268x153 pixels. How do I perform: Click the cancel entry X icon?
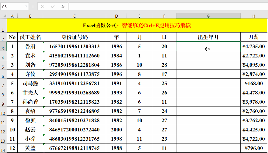[43, 7]
